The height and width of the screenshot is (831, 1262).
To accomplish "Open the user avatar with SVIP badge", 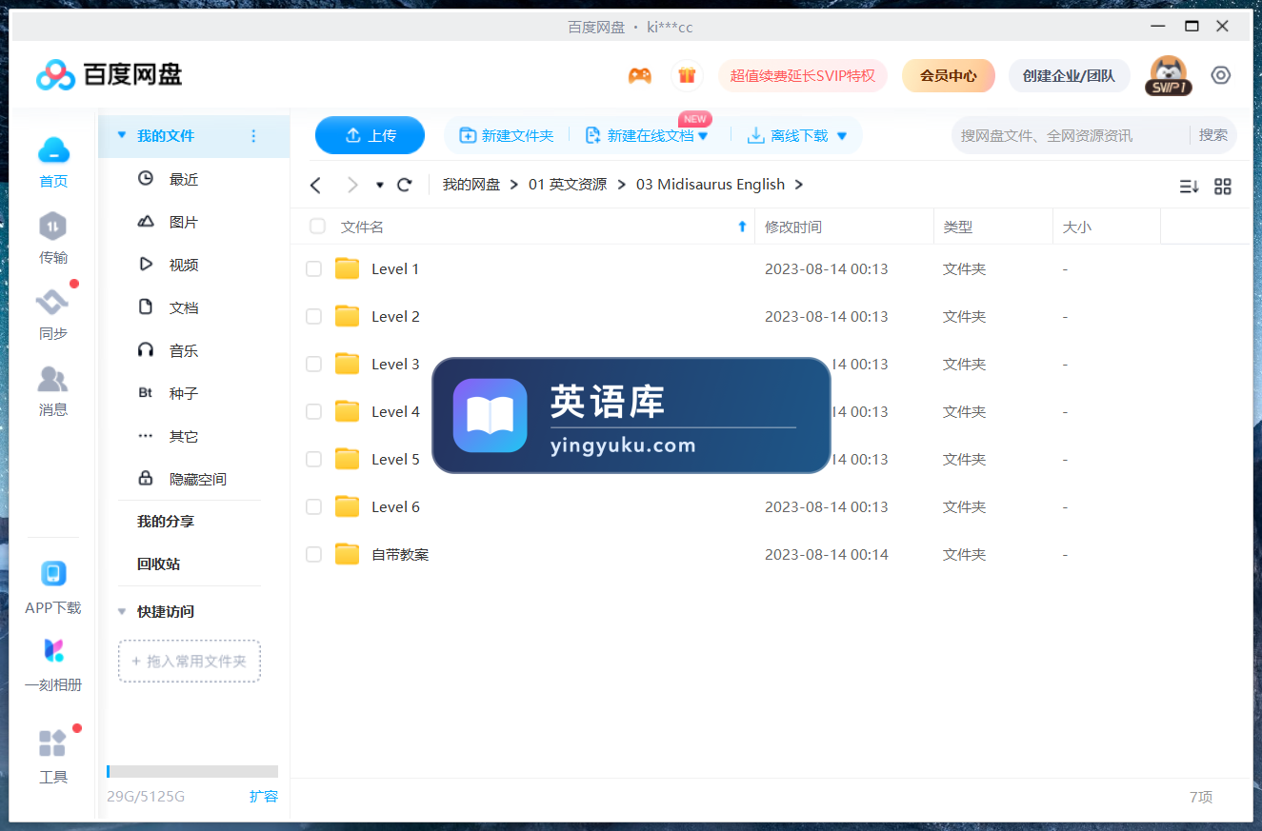I will (1168, 75).
